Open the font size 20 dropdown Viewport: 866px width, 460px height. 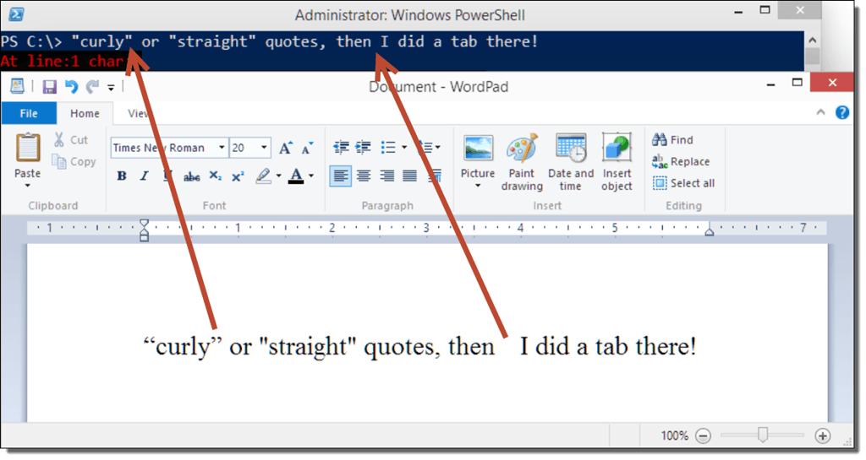(264, 148)
